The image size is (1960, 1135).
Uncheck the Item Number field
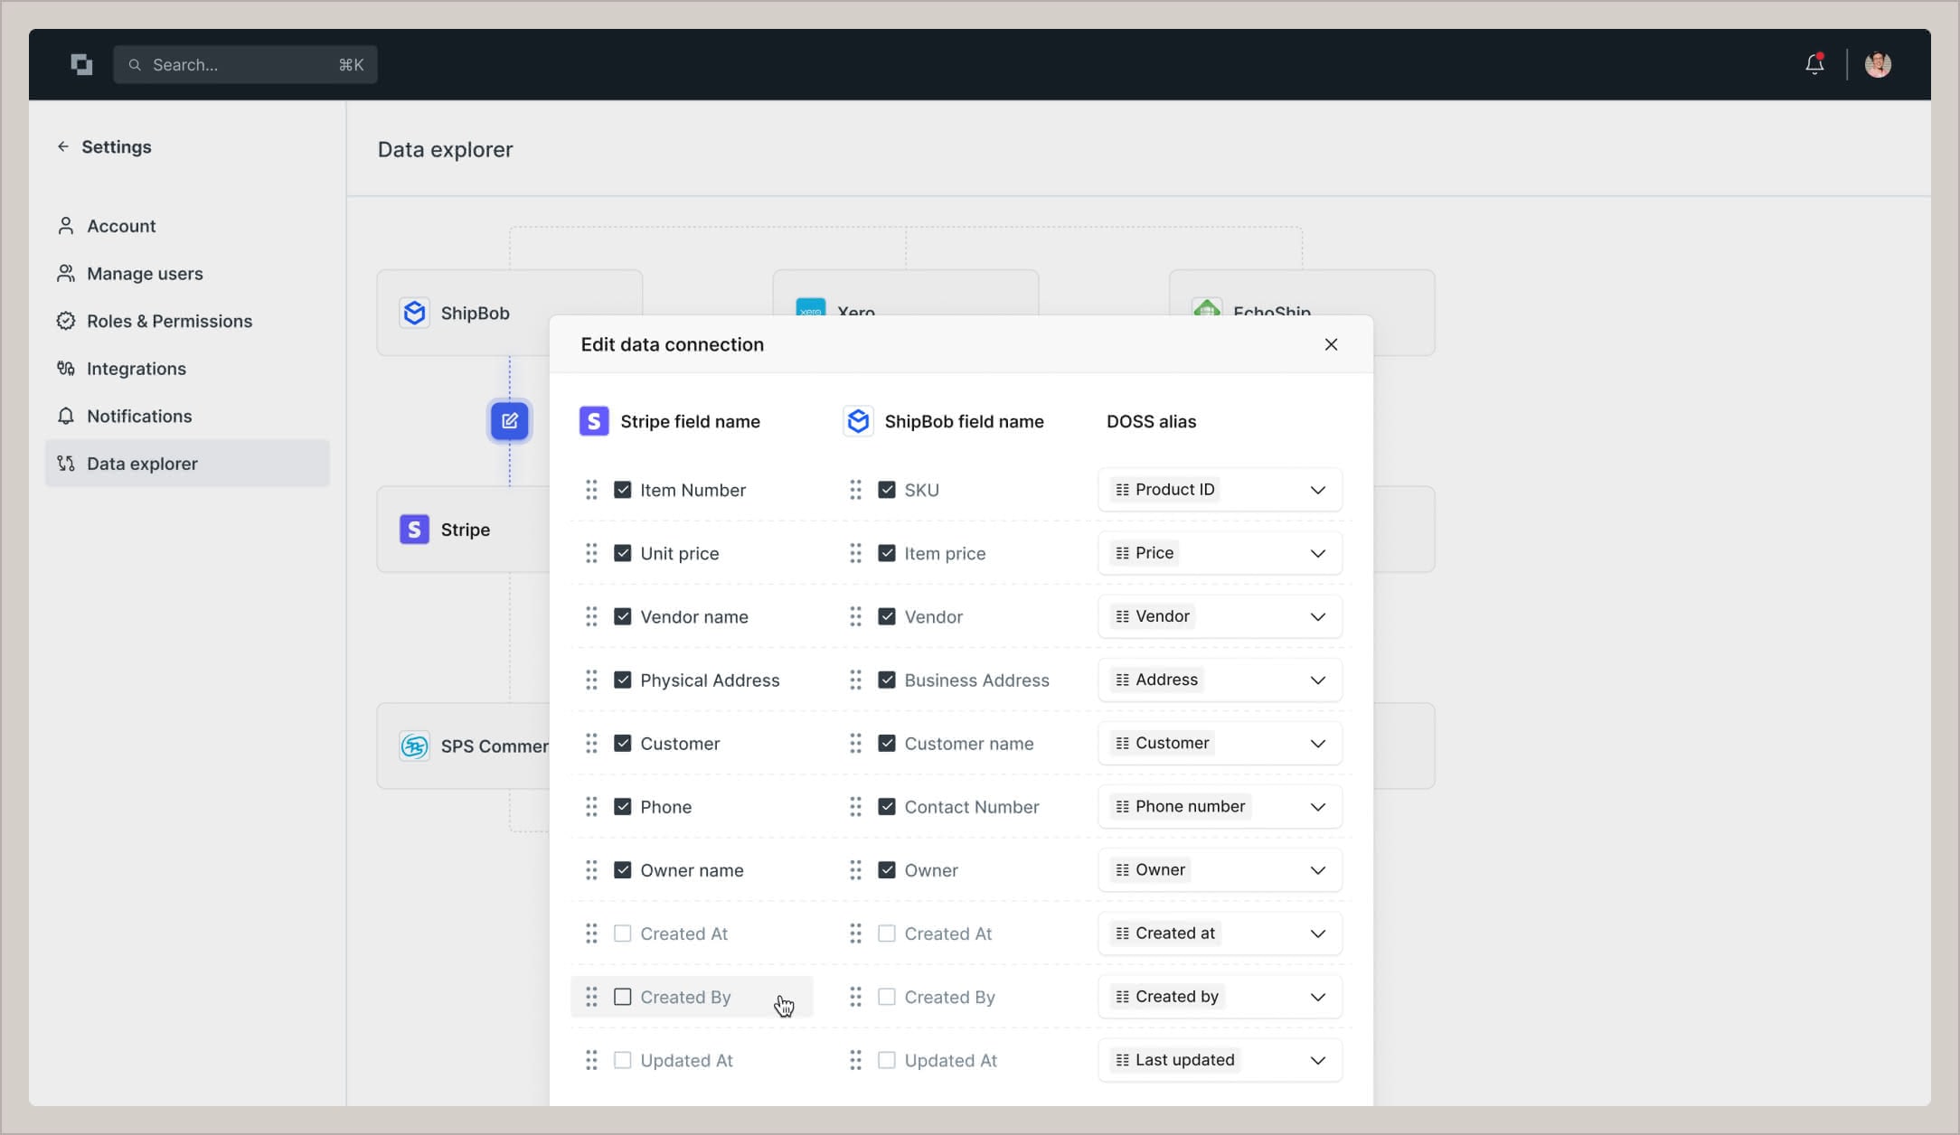[623, 489]
